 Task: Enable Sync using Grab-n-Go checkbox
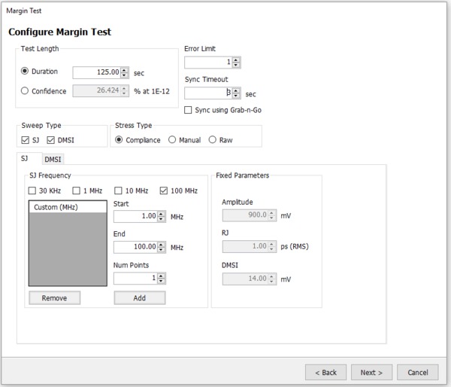188,110
